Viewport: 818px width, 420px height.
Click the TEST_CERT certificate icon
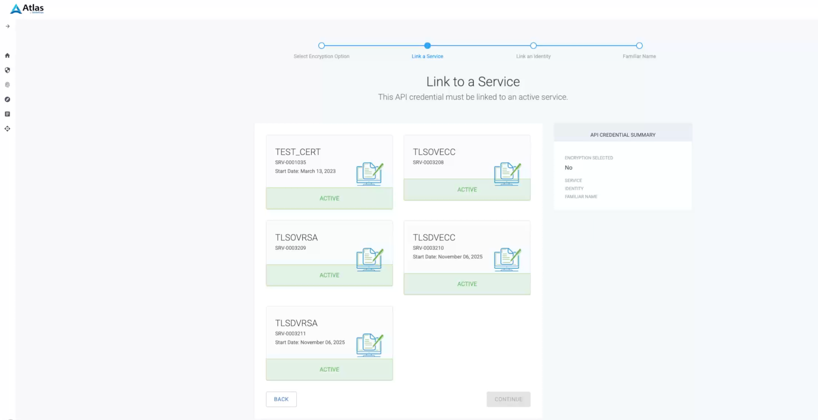pyautogui.click(x=370, y=174)
